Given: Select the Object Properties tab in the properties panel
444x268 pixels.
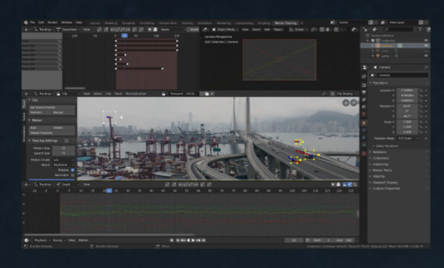Looking at the screenshot, I should pyautogui.click(x=364, y=122).
